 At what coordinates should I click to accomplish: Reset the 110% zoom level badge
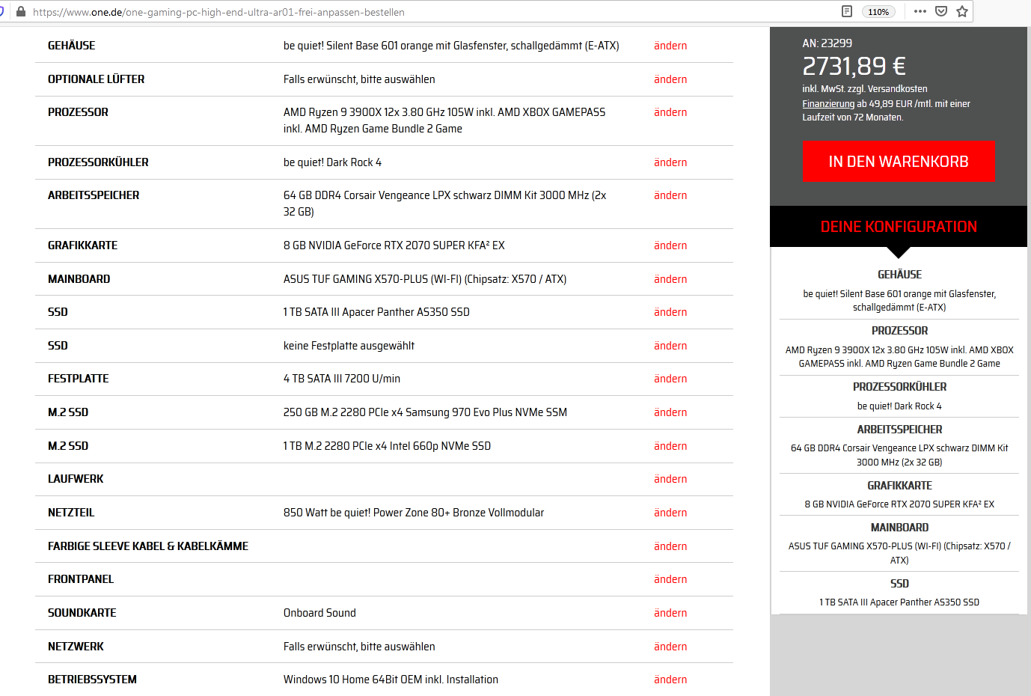click(878, 12)
